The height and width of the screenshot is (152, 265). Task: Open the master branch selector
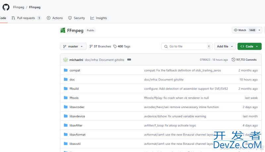pyautogui.click(x=73, y=46)
